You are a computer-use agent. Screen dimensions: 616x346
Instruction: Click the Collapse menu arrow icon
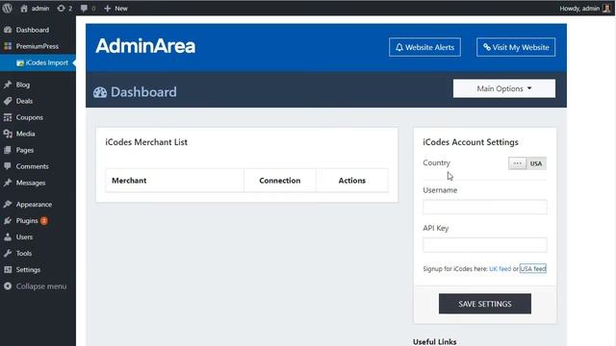click(8, 286)
